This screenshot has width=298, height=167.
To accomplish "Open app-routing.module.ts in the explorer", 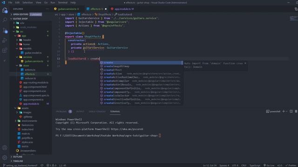I will [36, 83].
